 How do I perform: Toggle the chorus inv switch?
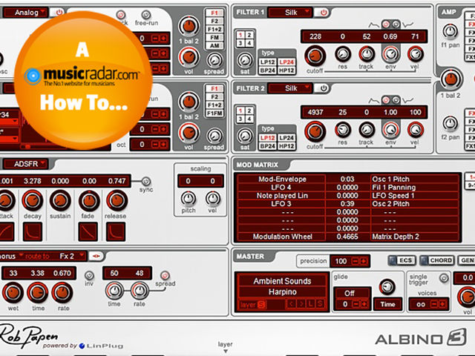89,275
